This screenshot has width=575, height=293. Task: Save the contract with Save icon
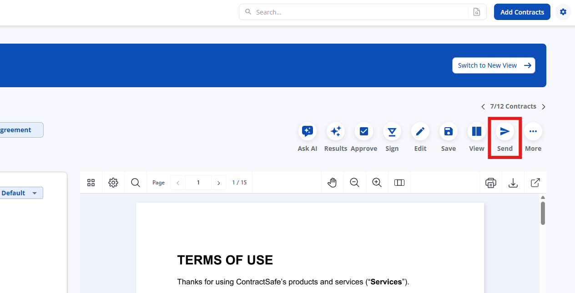point(449,131)
